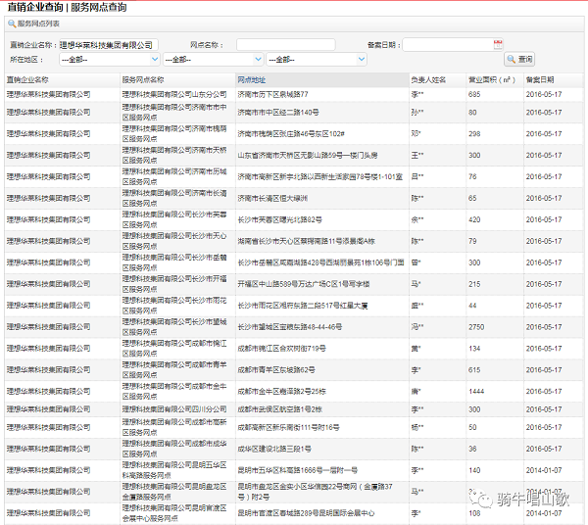This screenshot has width=588, height=525.
Task: Select the address 济南市历下区泉城路77
Action: (272, 94)
